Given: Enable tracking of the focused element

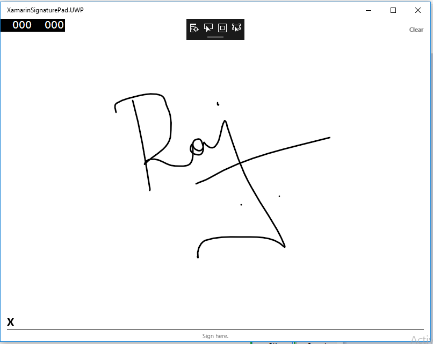Looking at the screenshot, I should (x=236, y=28).
